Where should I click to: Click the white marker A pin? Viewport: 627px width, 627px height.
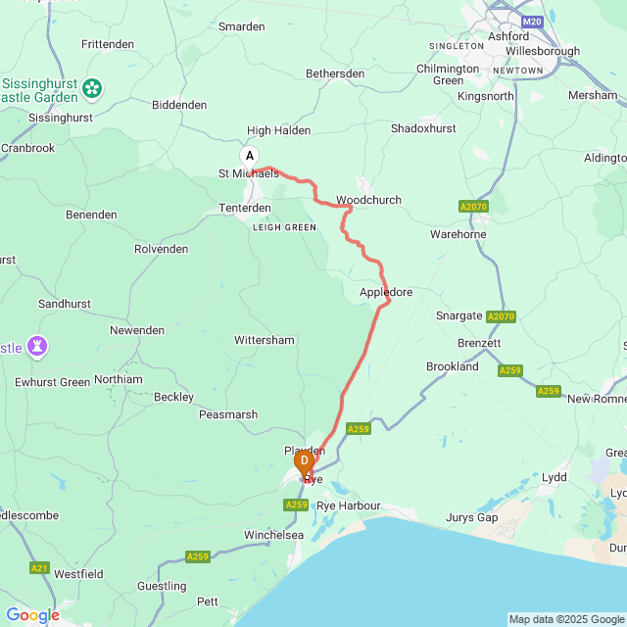click(x=250, y=159)
